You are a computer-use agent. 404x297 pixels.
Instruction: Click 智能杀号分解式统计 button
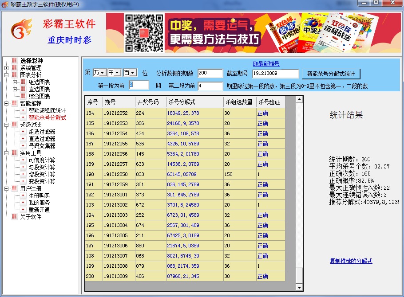[331, 73]
